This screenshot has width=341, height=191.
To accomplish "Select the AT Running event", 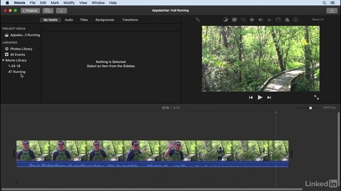I will point(17,72).
